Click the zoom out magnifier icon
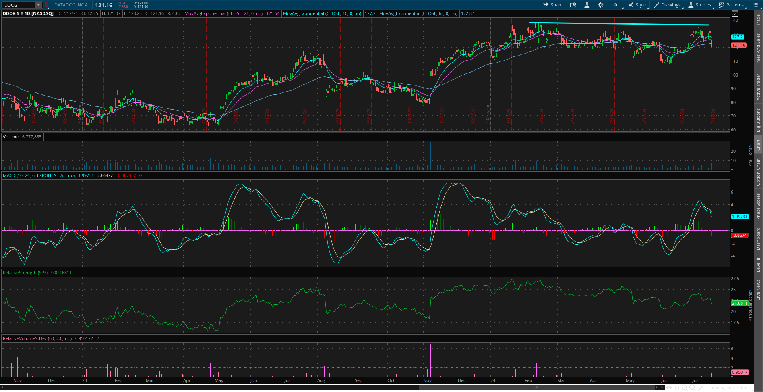The image size is (763, 392). [x=693, y=388]
